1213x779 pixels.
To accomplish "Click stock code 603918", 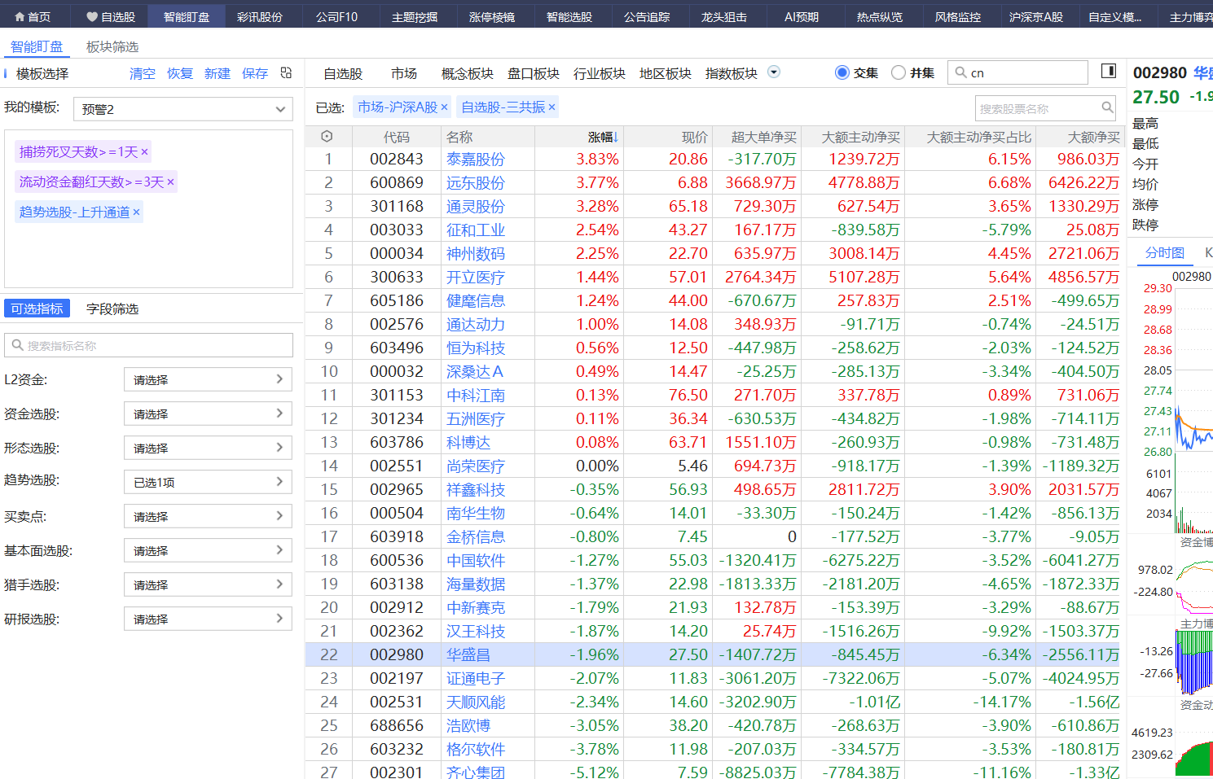I will coord(397,537).
